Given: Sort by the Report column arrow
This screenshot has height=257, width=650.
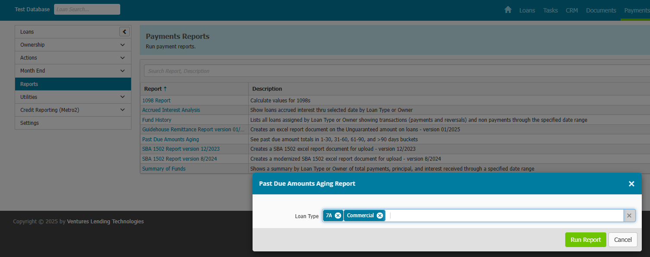Looking at the screenshot, I should 165,89.
